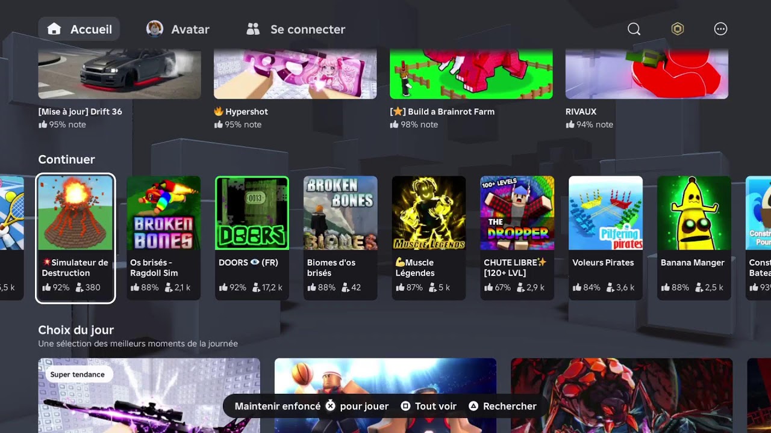Select the DOORS (FR) game tile
Screen dimensions: 771x433
tap(252, 238)
